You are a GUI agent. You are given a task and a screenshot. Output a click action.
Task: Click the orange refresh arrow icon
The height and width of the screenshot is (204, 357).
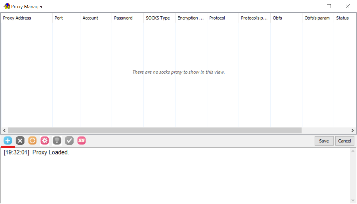32,141
